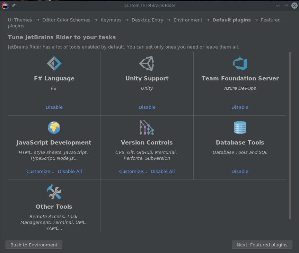Click the Editor Color Schemes breadcrumb step
Viewport: 299px width, 253px height.
(66, 20)
